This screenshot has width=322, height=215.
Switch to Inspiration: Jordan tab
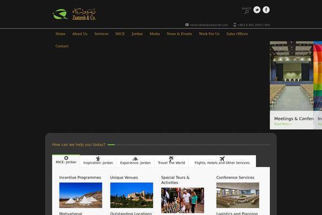98,161
